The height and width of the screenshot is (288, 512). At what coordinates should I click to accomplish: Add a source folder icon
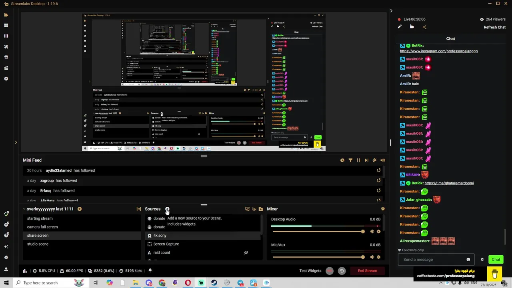261,209
